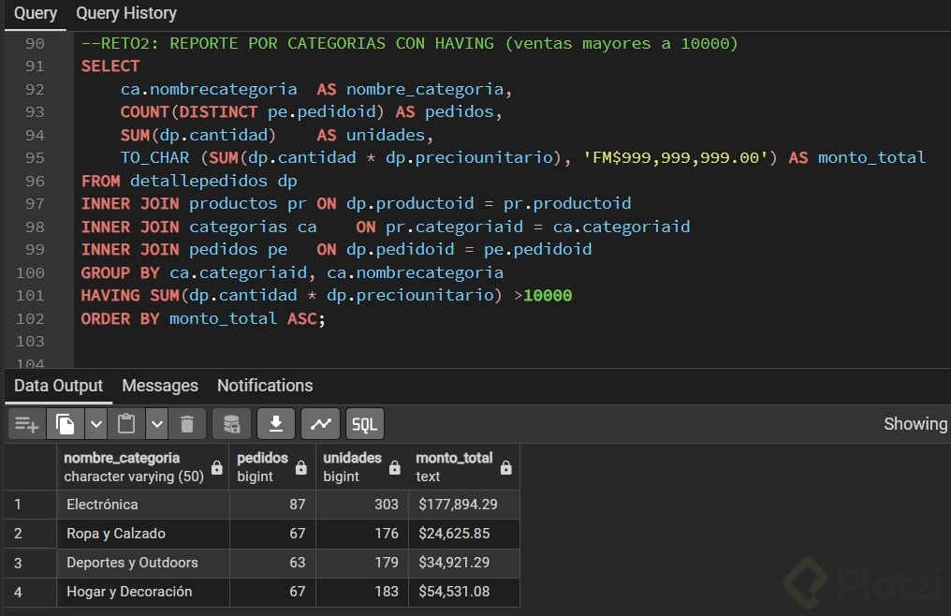The width and height of the screenshot is (951, 616).
Task: Download results with the download icon
Action: (276, 425)
